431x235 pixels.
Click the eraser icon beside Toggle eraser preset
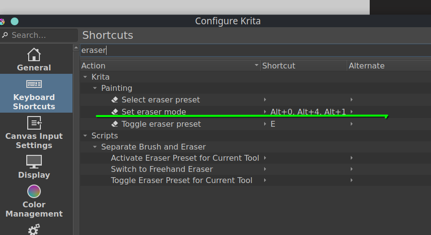click(115, 124)
